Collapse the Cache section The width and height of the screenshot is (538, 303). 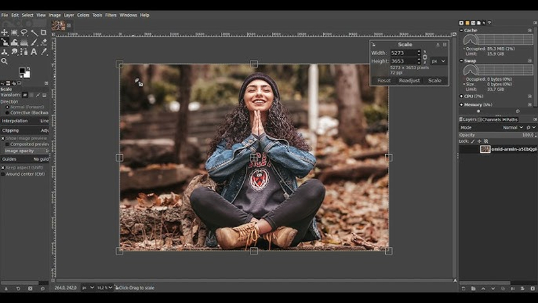click(x=461, y=30)
